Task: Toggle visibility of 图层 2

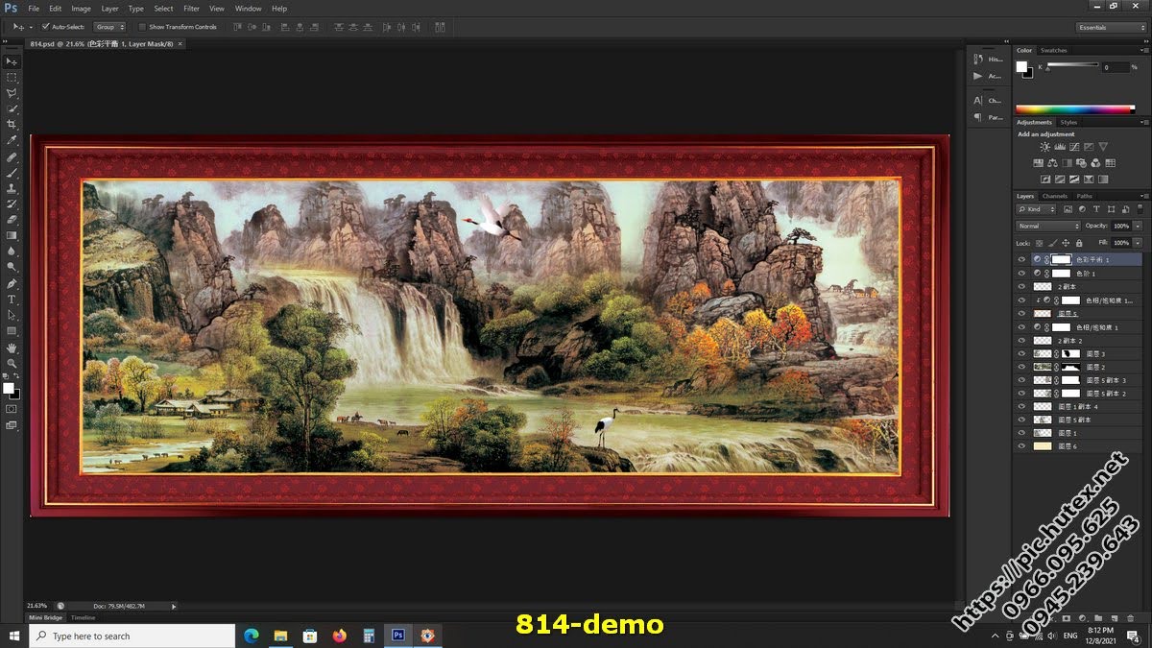Action: point(1021,368)
